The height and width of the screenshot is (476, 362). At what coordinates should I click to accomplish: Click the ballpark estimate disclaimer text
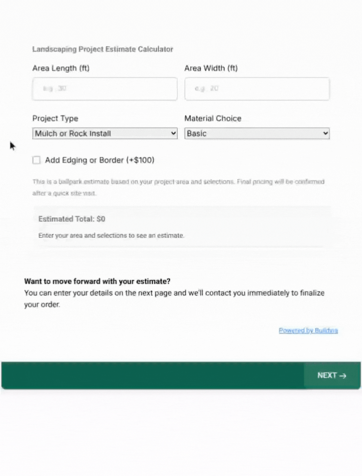point(178,182)
